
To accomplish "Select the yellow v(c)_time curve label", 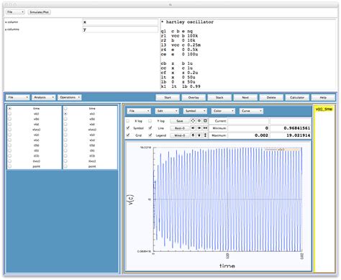I will 324,109.
